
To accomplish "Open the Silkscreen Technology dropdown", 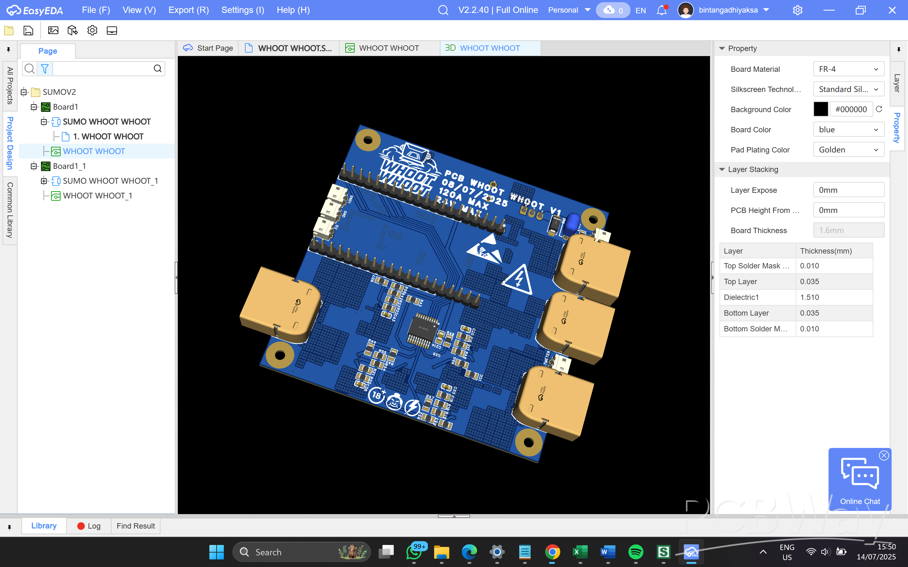I will pos(849,89).
